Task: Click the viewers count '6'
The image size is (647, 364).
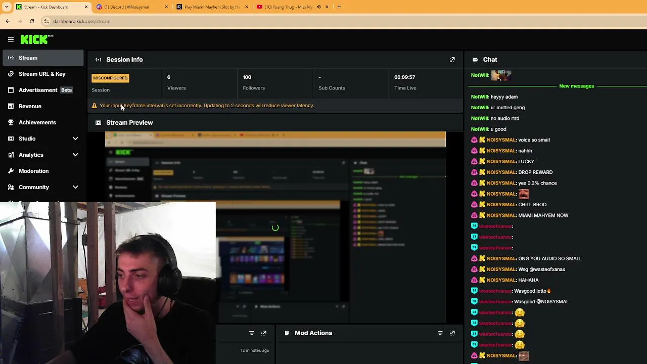Action: (x=169, y=77)
